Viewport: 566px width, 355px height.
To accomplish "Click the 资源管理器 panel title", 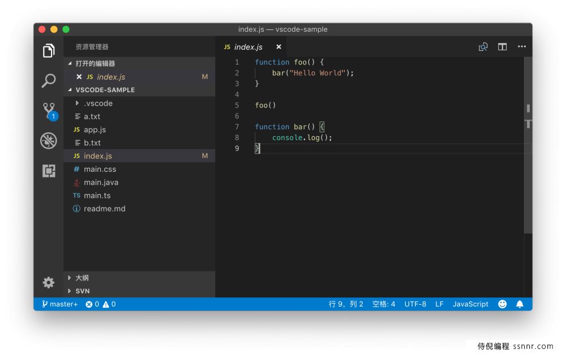I will tap(92, 47).
